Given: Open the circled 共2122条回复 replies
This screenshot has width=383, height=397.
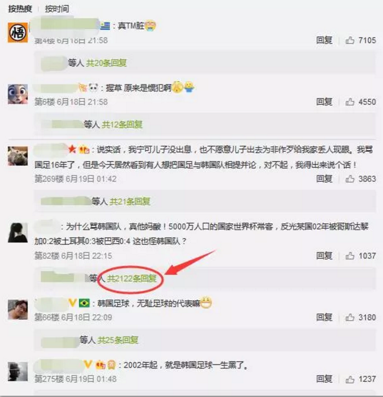Looking at the screenshot, I should (131, 278).
